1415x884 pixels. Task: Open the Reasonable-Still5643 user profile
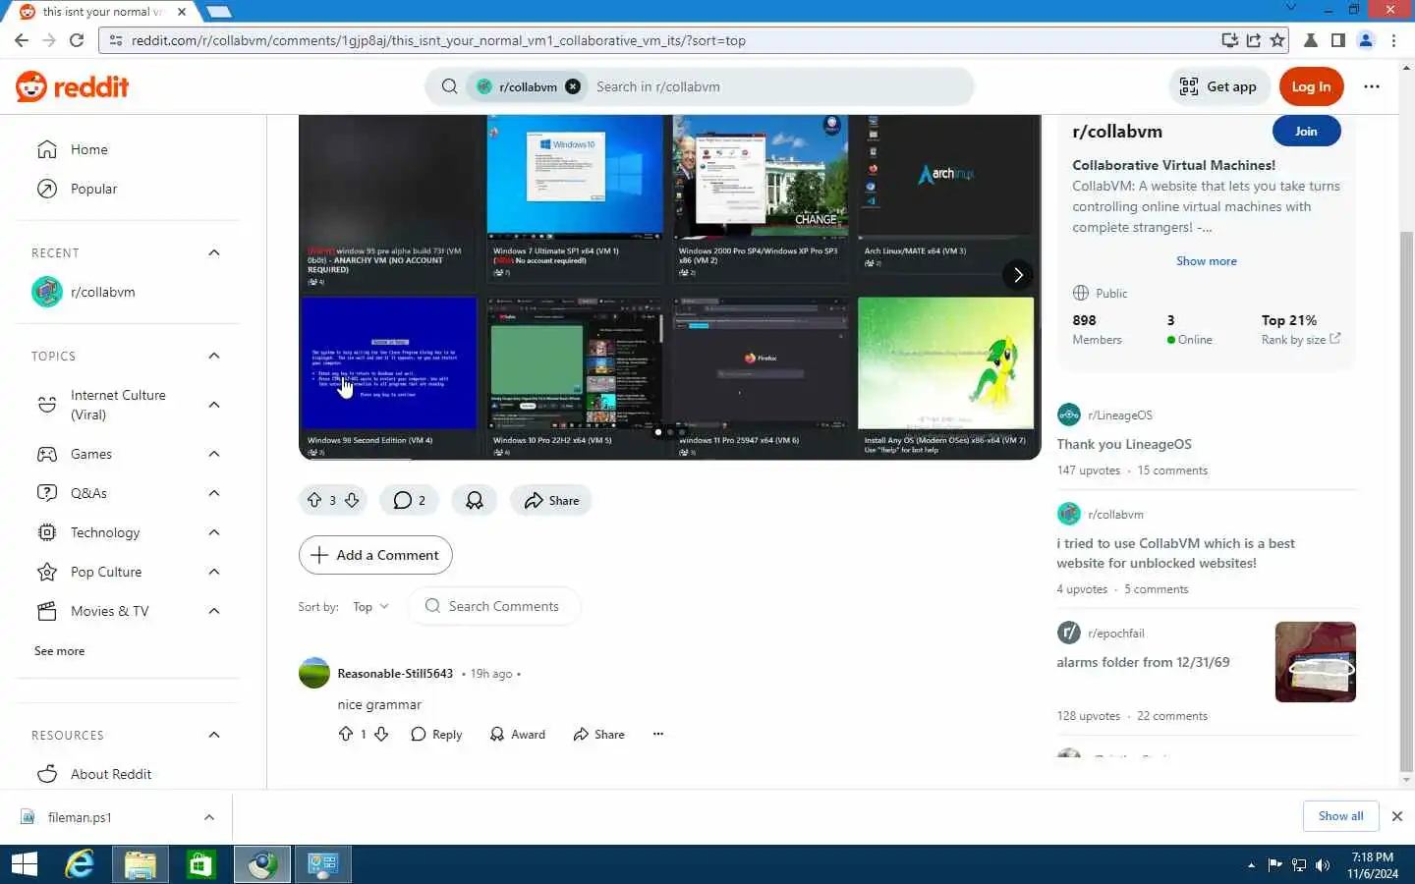pyautogui.click(x=395, y=674)
